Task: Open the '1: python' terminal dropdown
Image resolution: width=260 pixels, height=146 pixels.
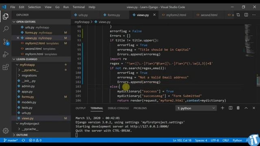Action: [196, 108]
